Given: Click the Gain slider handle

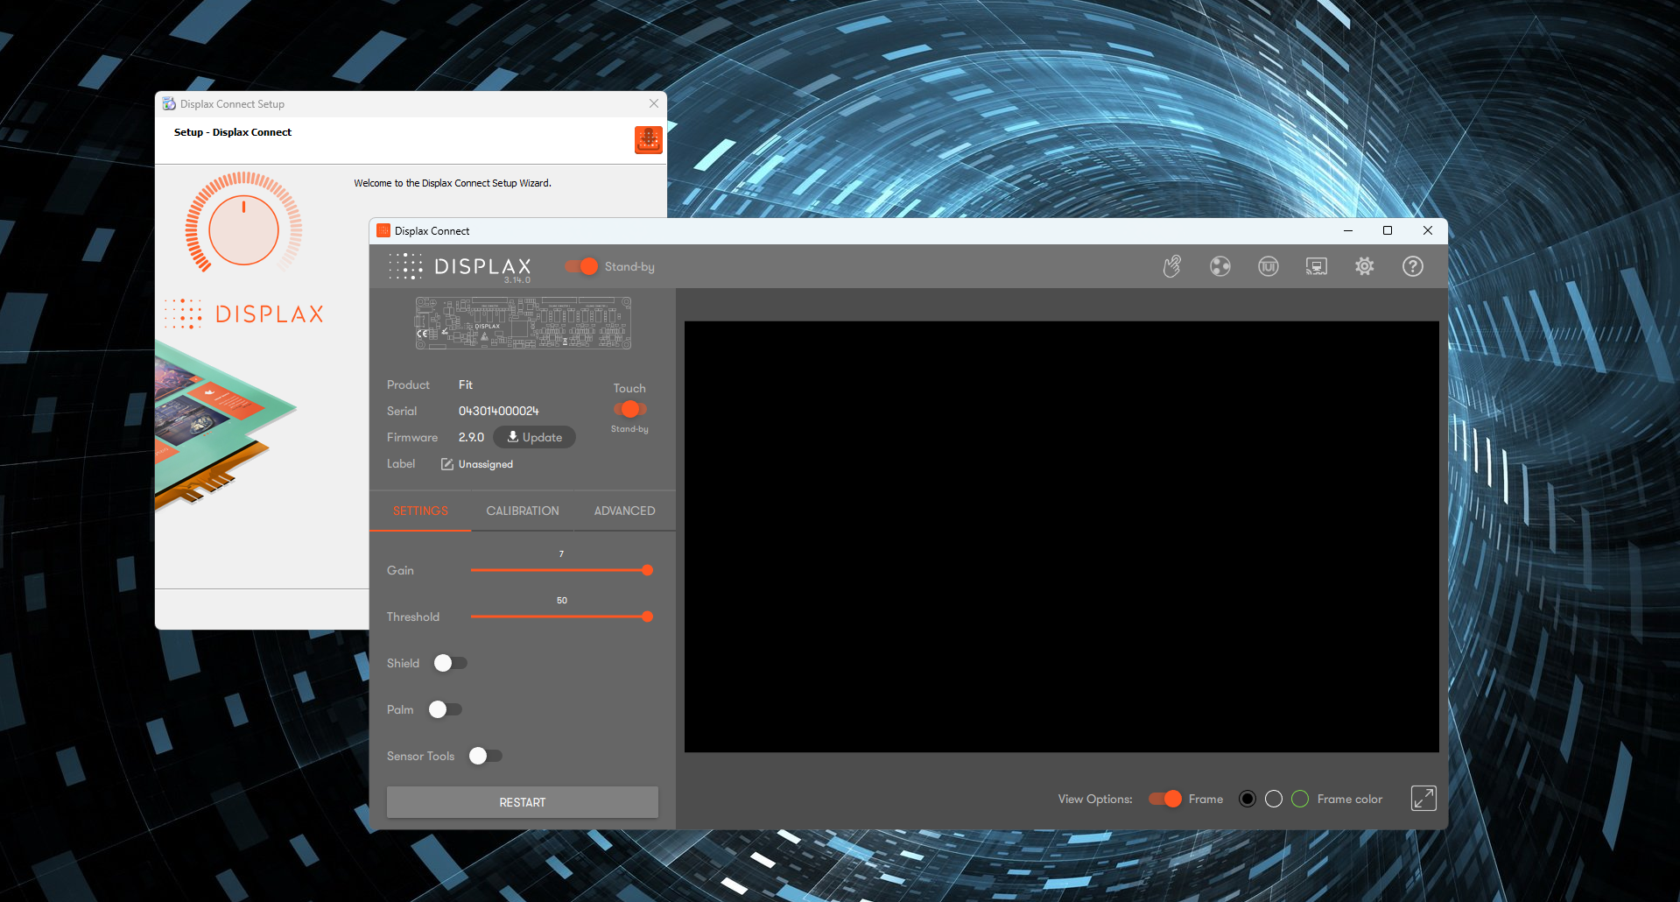Looking at the screenshot, I should (647, 570).
